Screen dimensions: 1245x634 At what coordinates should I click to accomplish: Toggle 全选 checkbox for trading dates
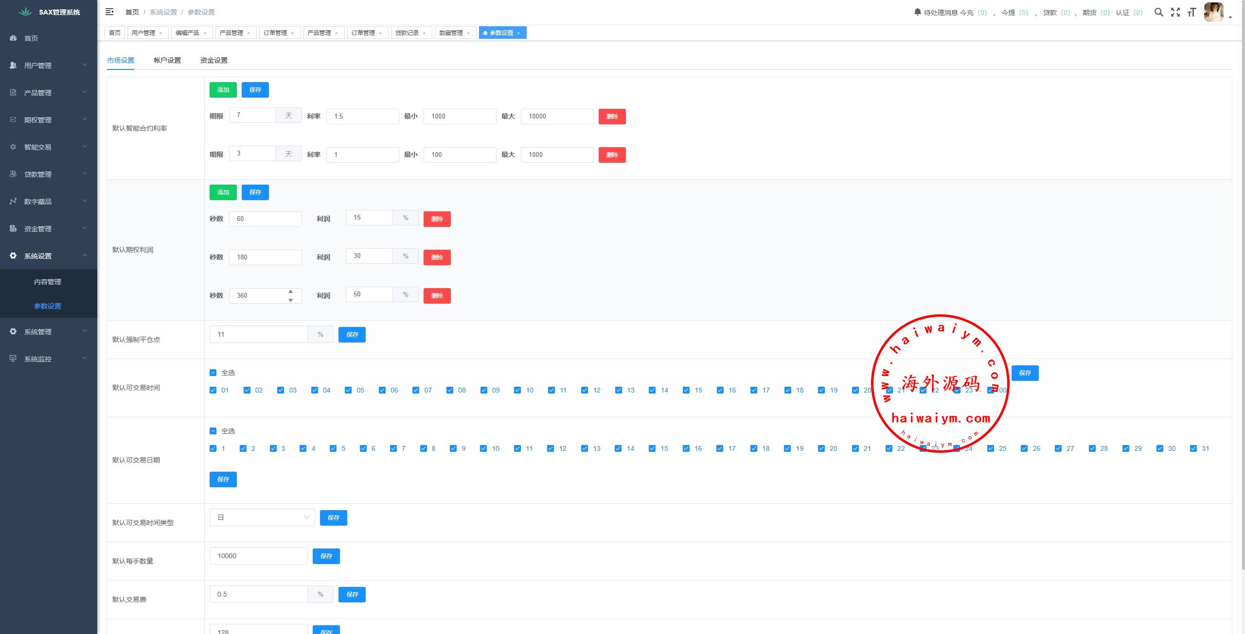coord(213,431)
